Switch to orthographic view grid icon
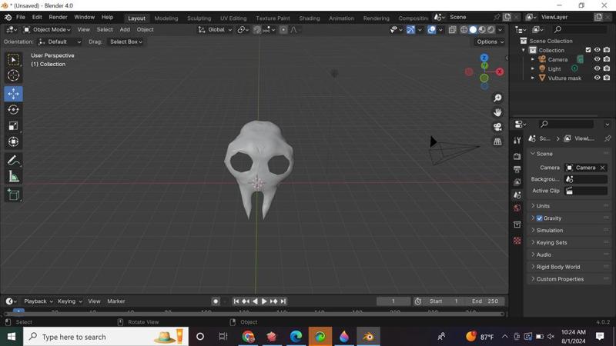Screen dimensions: 616x346 point(497,141)
